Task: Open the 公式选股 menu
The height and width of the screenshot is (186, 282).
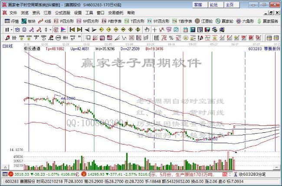Action: pos(62,13)
